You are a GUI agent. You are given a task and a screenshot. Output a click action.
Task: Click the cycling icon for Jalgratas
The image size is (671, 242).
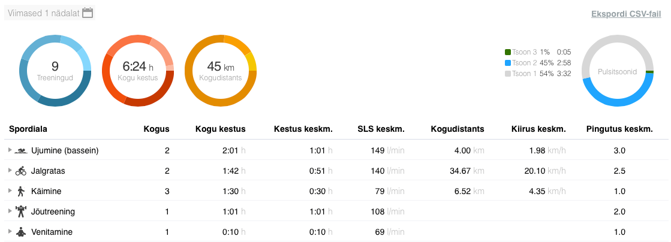click(21, 171)
